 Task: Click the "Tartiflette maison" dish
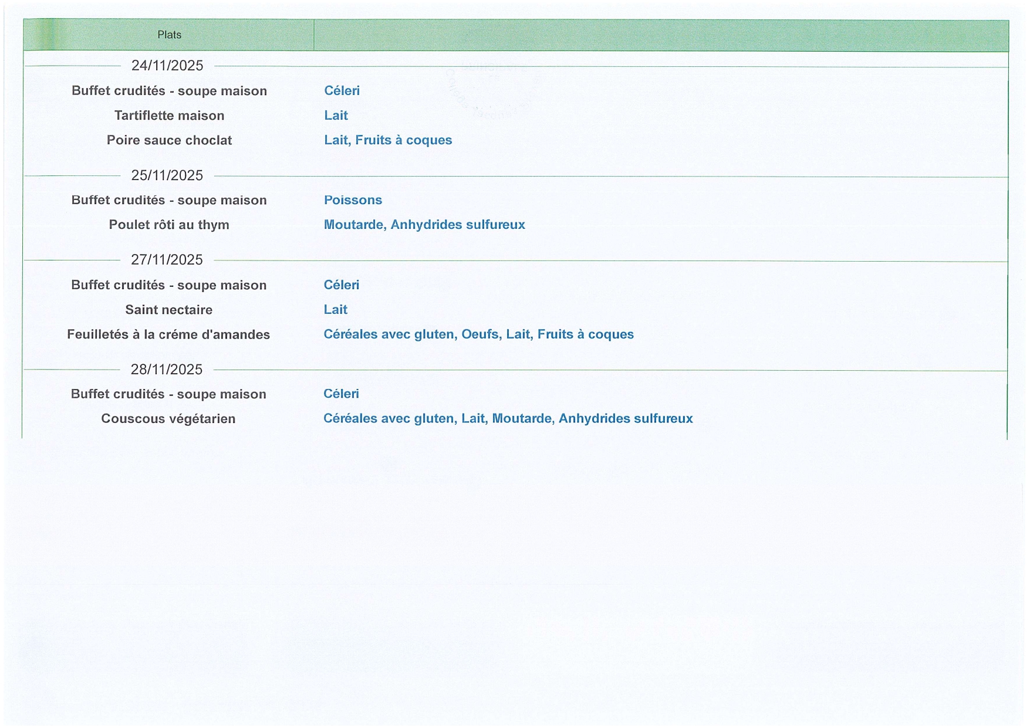(169, 116)
